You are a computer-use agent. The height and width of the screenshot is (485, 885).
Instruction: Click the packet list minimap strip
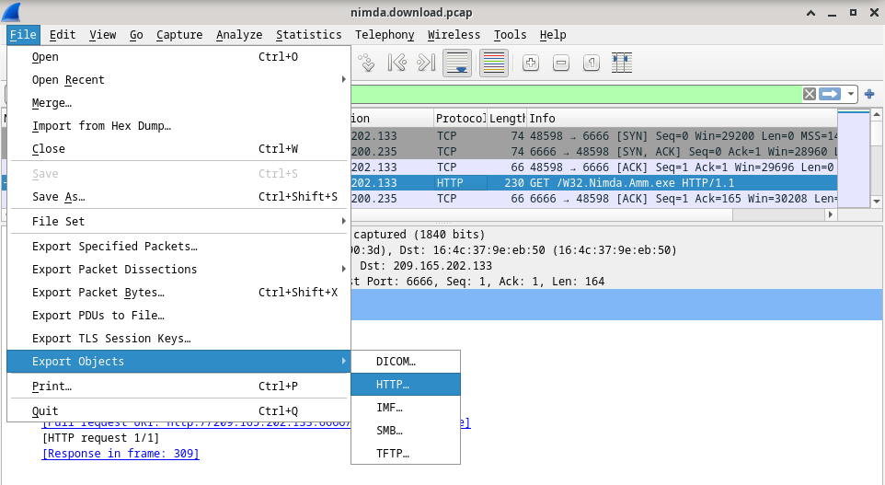854,158
